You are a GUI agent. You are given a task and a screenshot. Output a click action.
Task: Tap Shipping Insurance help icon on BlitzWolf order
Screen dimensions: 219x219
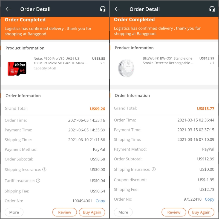[154, 169]
